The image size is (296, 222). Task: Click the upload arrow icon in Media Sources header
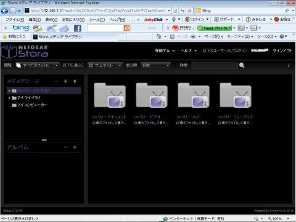(75, 81)
